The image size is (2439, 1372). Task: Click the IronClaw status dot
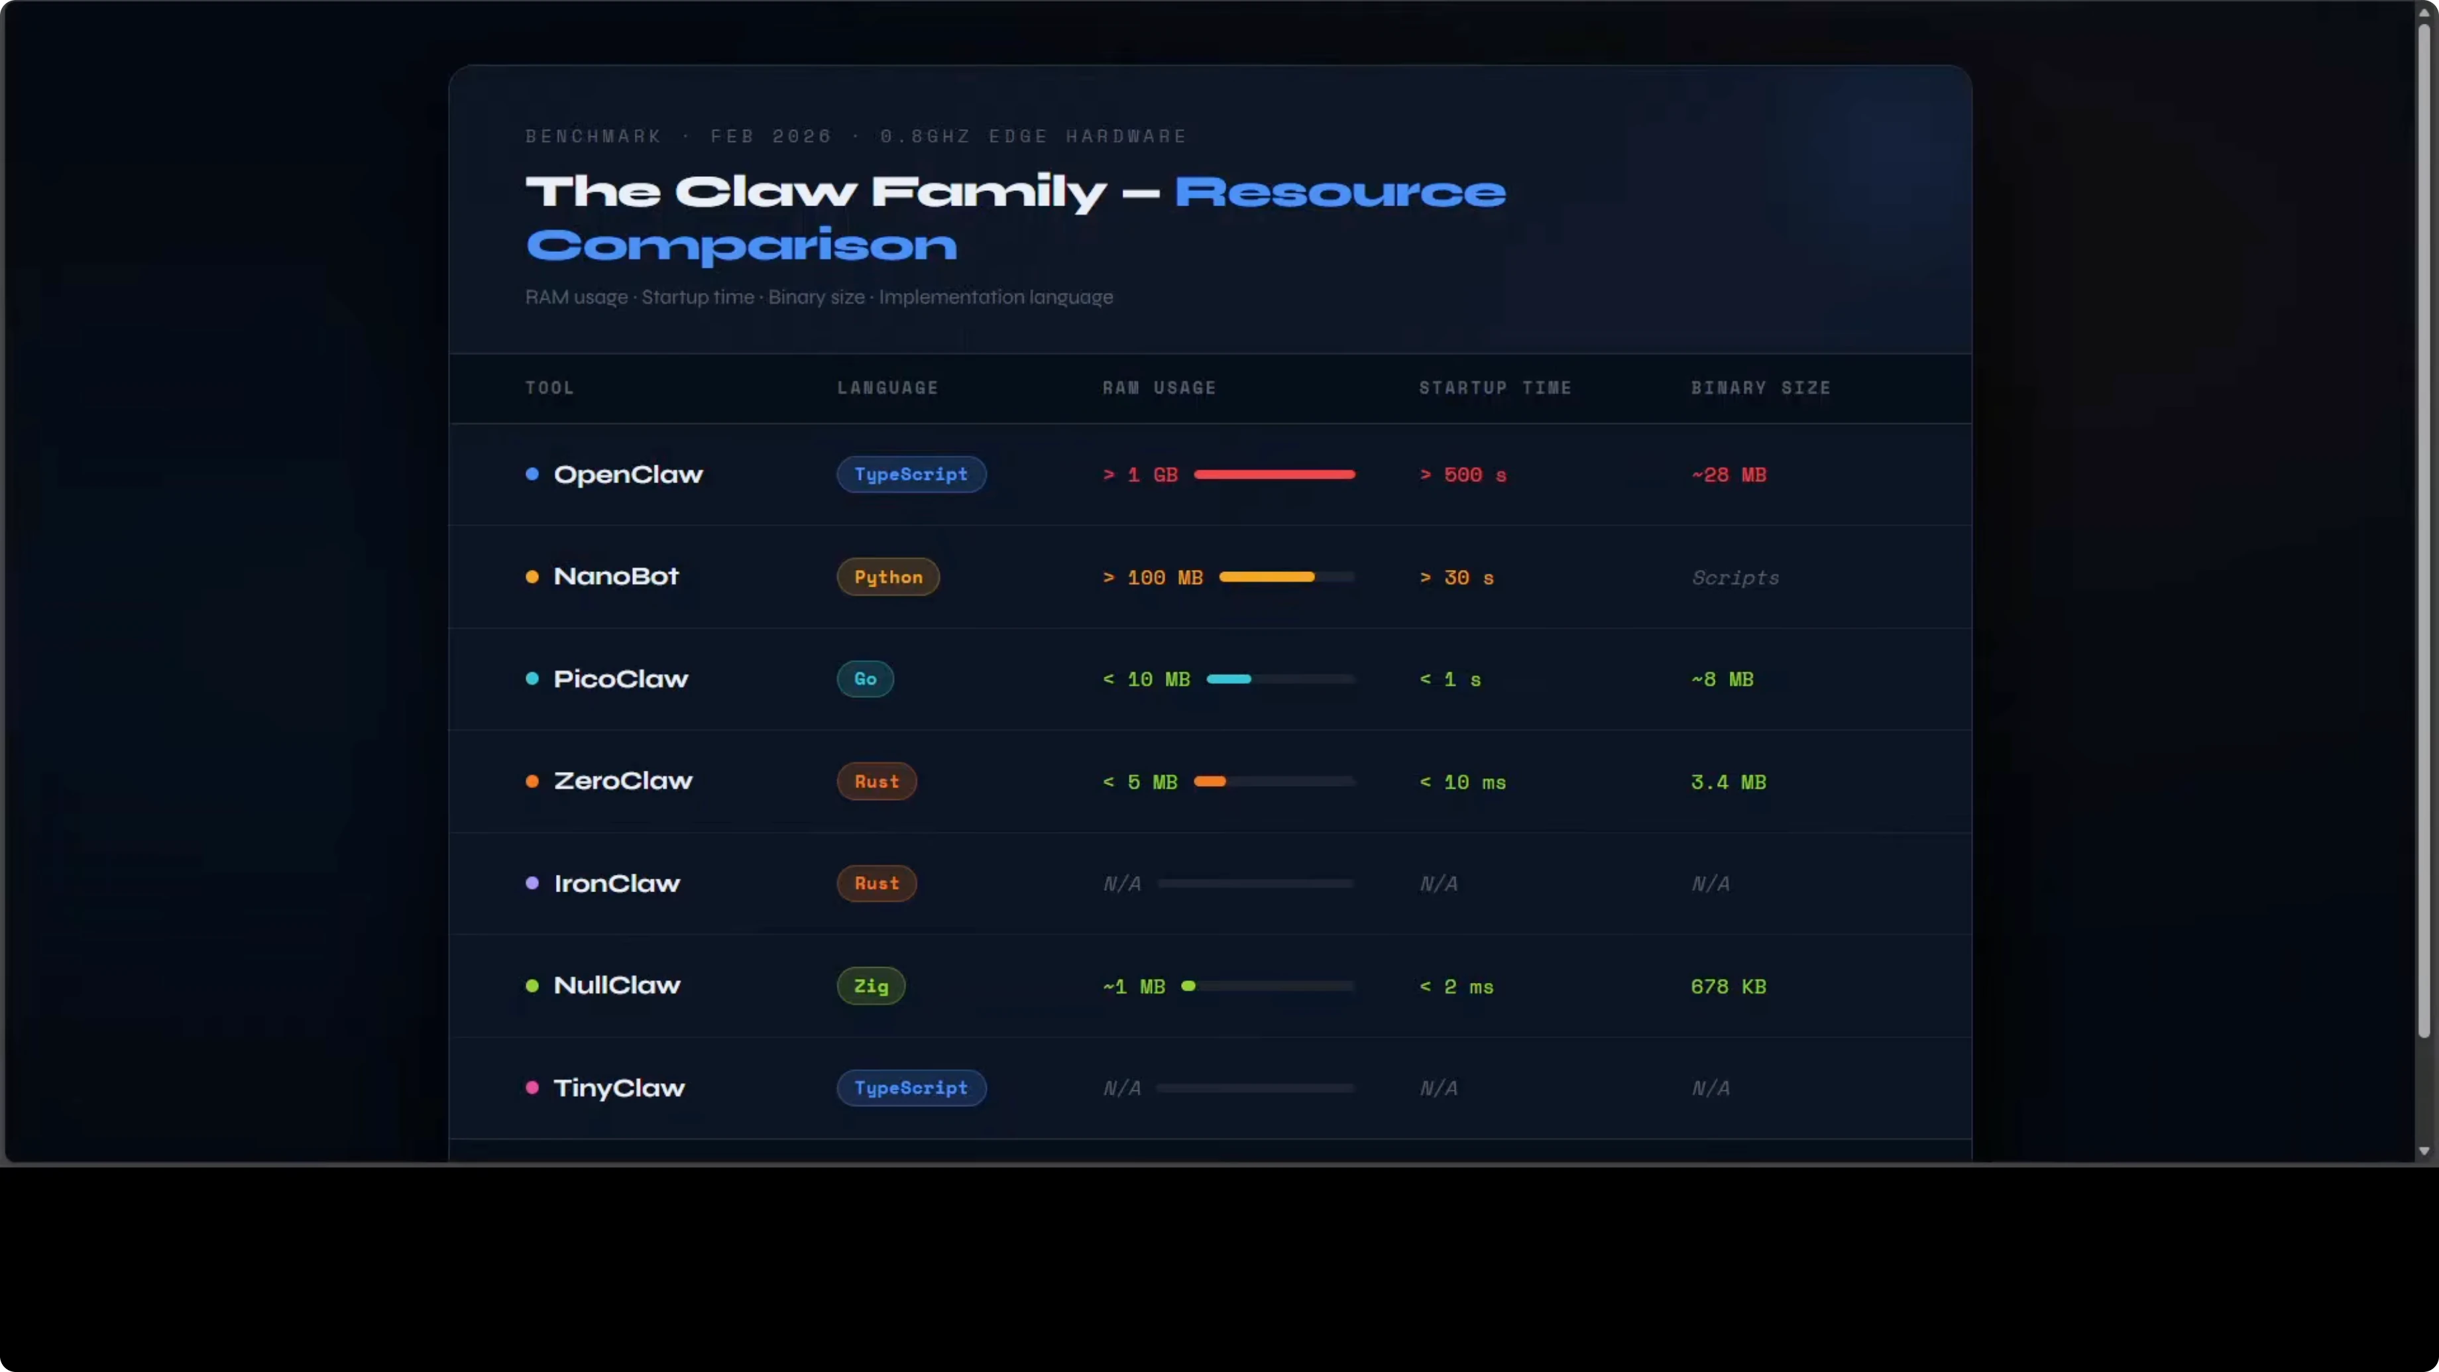(x=533, y=882)
